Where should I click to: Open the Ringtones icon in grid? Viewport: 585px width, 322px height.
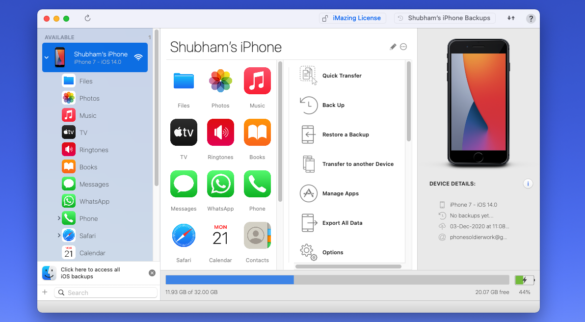pyautogui.click(x=220, y=133)
